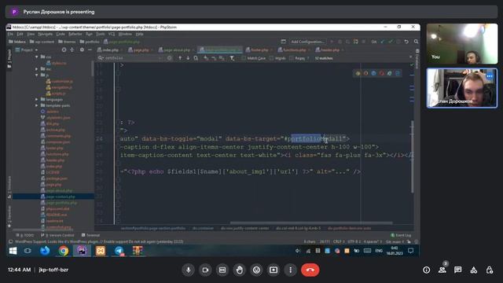This screenshot has height=283, width=503.
Task: Open the Event Log at bottom right
Action: [x=401, y=235]
